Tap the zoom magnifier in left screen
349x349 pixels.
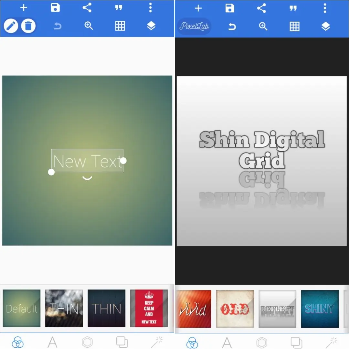click(x=89, y=26)
